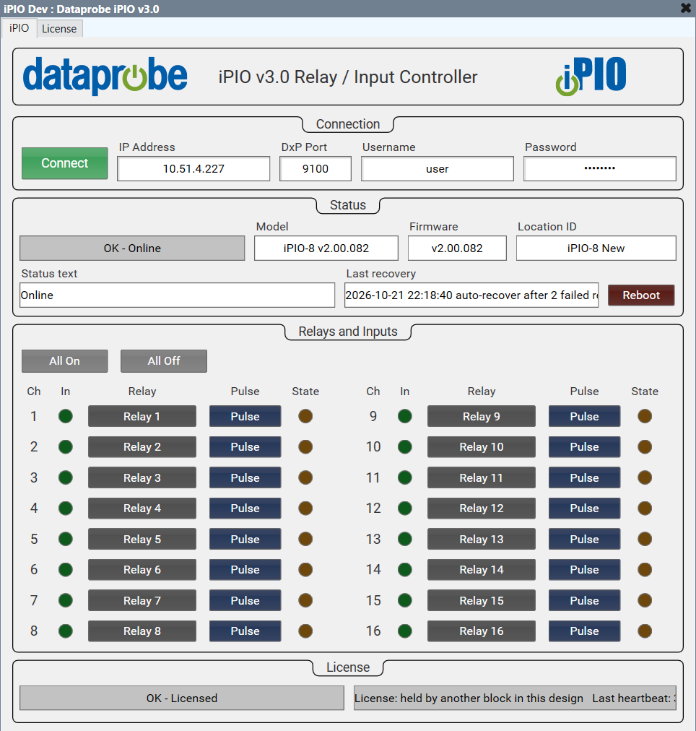
Task: Click the Status text field showing Online
Action: coord(177,295)
